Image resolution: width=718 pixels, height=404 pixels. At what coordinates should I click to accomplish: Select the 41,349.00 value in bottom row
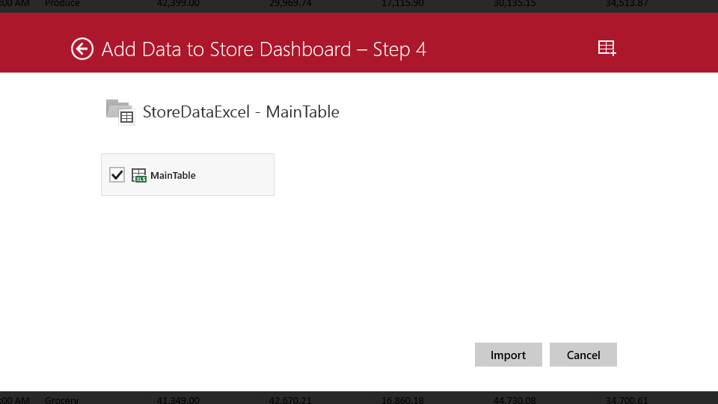178,400
